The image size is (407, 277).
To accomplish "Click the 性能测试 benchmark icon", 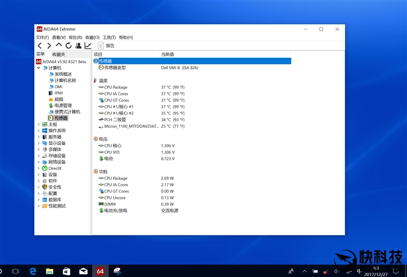I will 45,206.
